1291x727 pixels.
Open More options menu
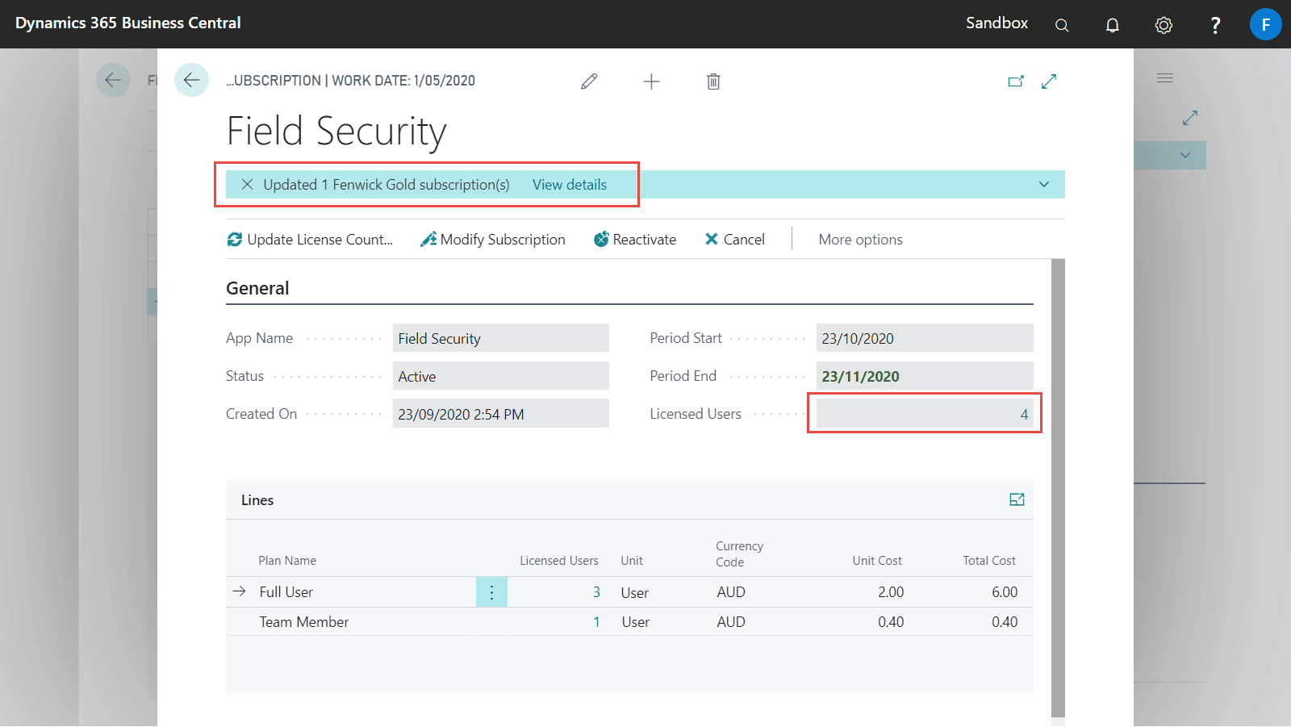[860, 240]
